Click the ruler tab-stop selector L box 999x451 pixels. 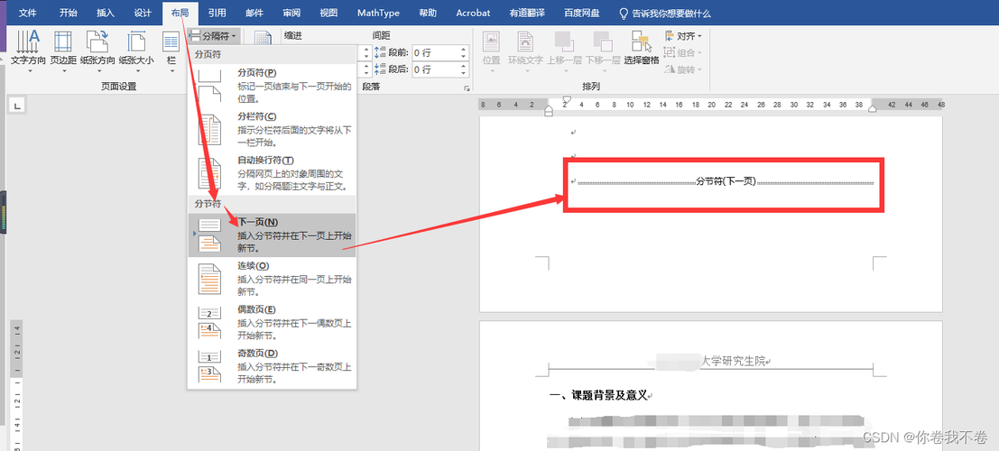coord(17,106)
